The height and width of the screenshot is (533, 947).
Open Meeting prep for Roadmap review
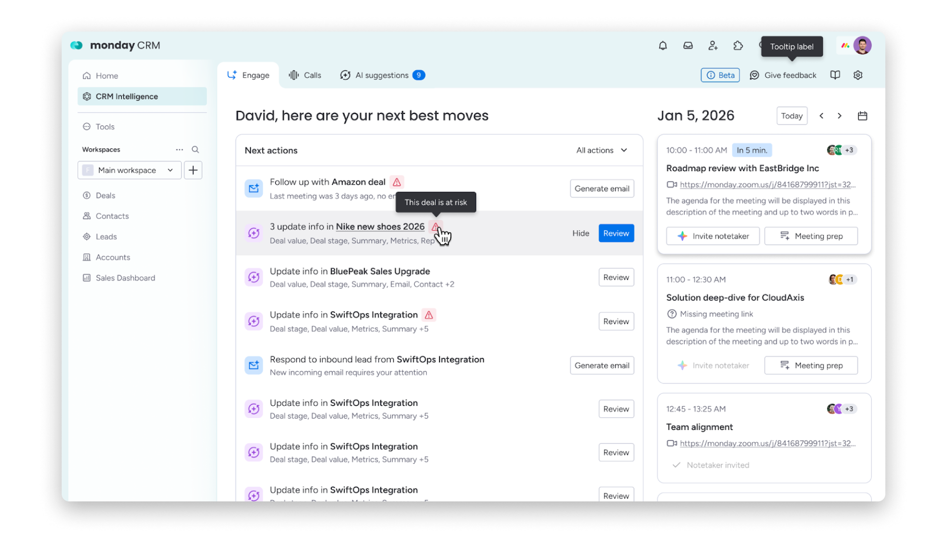(x=811, y=236)
